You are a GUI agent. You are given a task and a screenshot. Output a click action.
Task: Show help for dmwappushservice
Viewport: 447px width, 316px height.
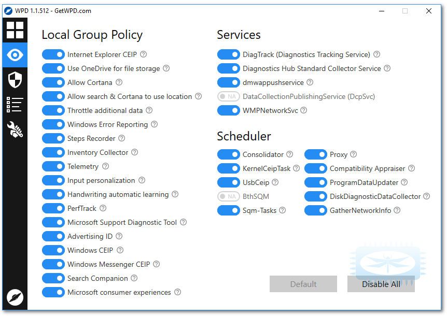(310, 82)
